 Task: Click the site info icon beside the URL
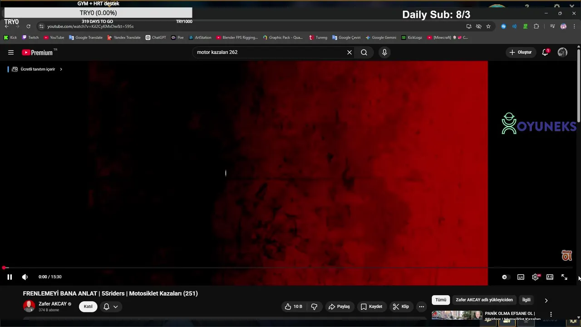click(41, 26)
